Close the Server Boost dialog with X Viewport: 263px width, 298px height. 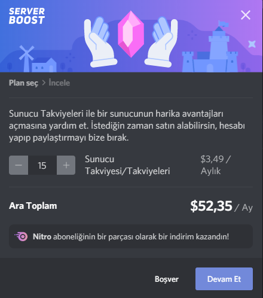tap(246, 15)
